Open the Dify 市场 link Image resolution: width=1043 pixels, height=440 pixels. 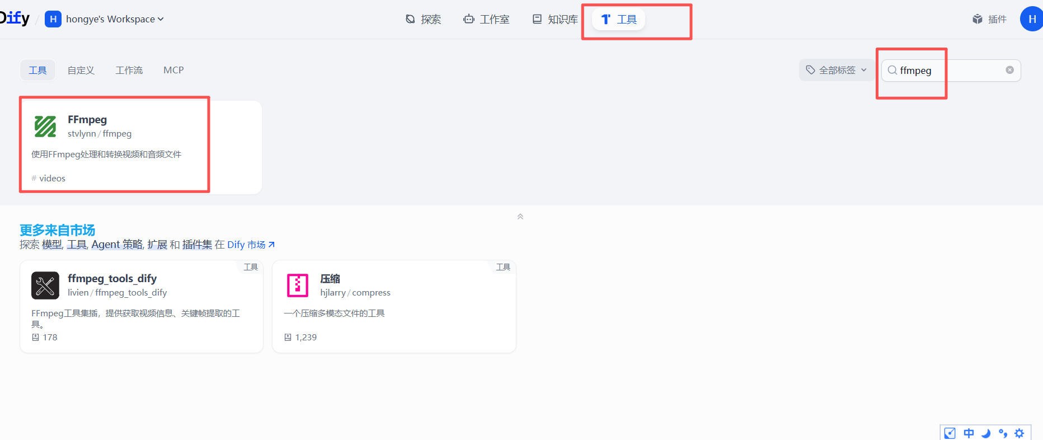(x=251, y=245)
